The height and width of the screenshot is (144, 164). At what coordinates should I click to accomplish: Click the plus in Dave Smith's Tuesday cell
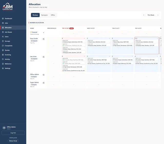click(84, 38)
